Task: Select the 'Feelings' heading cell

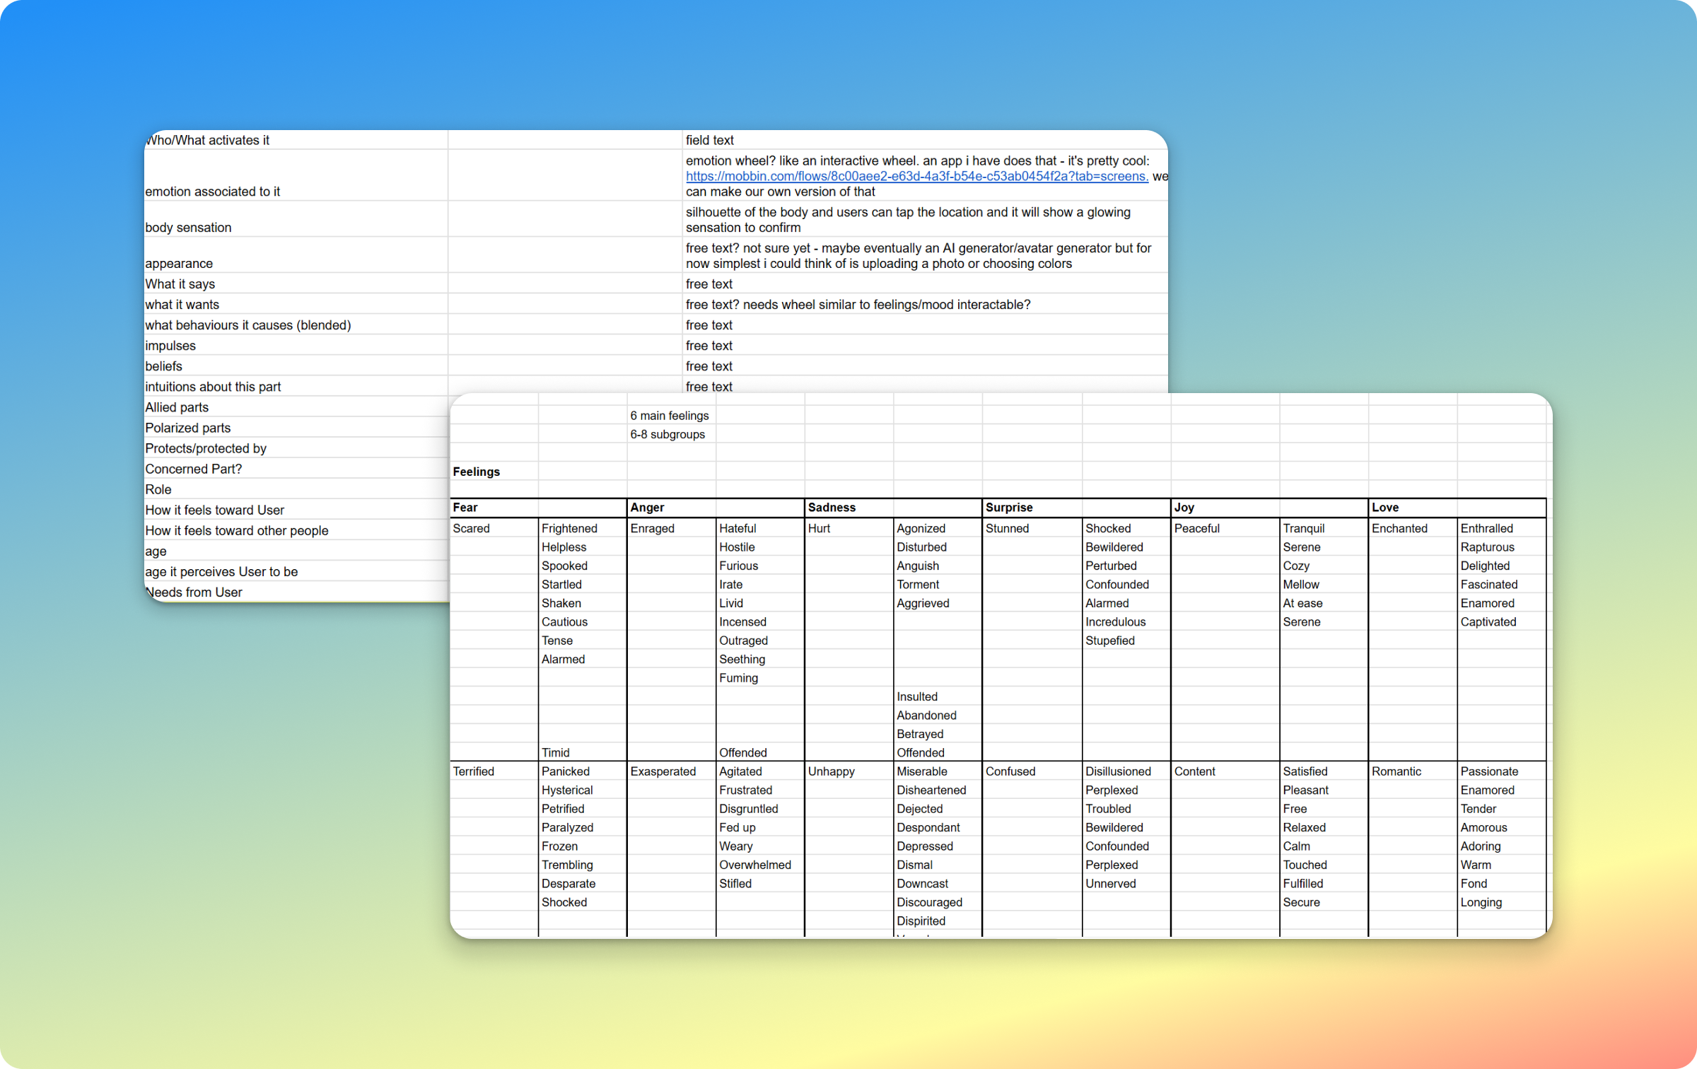Action: click(x=476, y=472)
